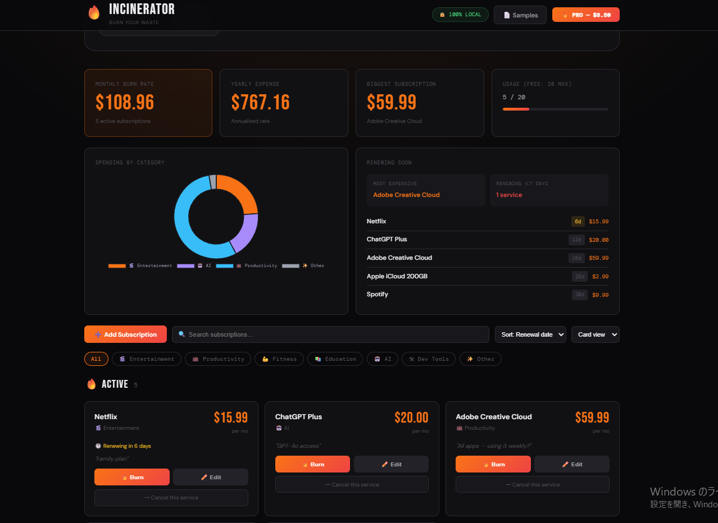Click the 12d badge for ChatGPT Plus
Viewport: 718px width, 523px height.
[578, 240]
